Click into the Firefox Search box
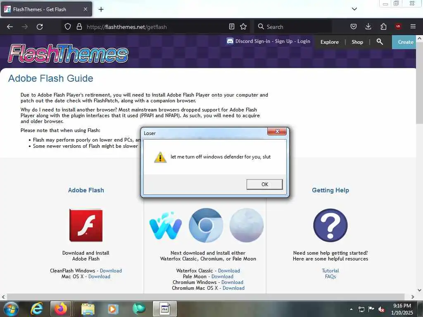The image size is (423, 317). coord(293,27)
